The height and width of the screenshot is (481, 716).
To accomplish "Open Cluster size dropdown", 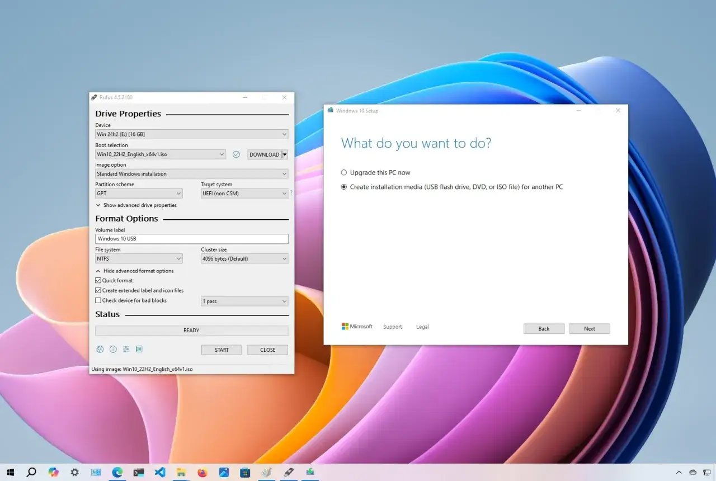I will (244, 259).
